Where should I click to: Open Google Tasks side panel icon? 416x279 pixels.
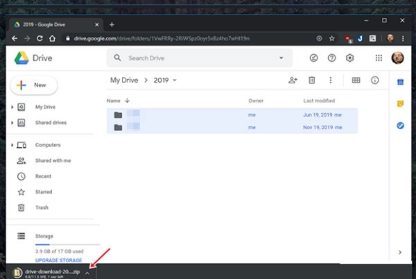400,126
